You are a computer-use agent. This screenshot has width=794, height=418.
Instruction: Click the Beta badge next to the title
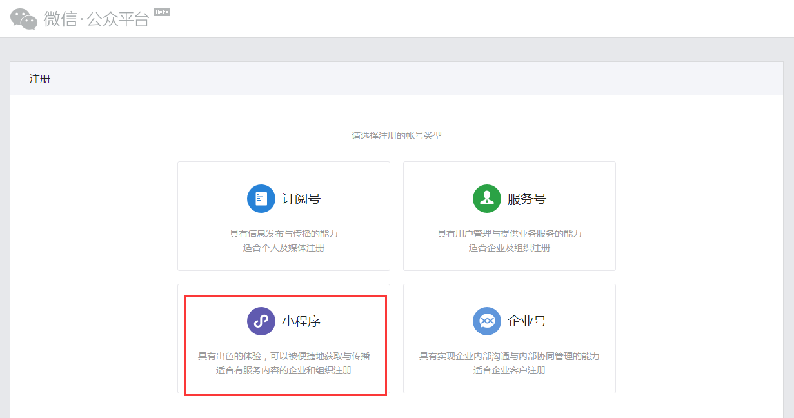pos(162,11)
